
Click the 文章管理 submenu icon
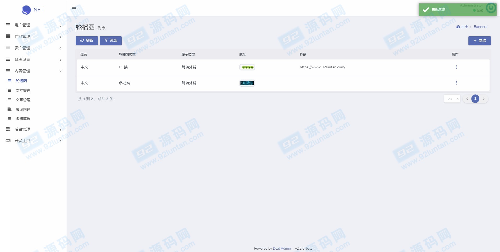tap(10, 100)
